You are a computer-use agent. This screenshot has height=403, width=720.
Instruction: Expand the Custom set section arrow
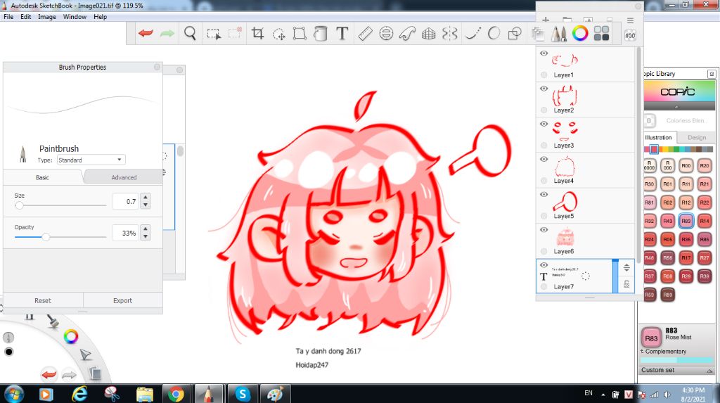click(709, 371)
